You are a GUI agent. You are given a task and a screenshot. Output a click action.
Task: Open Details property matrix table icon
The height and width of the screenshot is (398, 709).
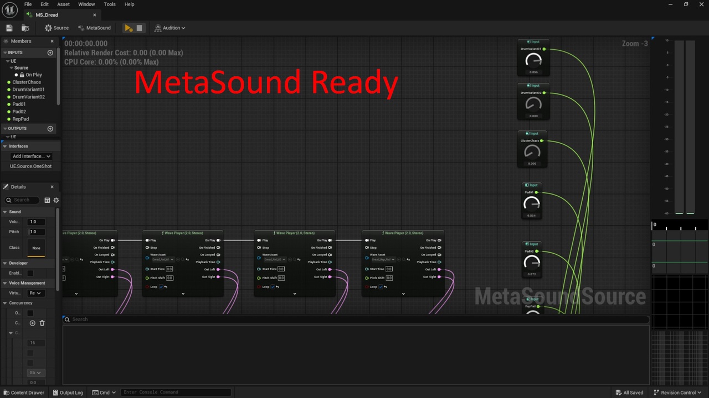[x=47, y=200]
